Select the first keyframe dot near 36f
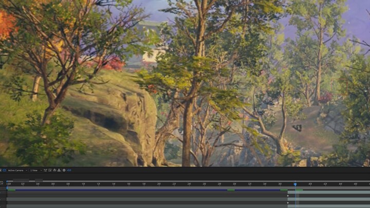Screen dimensions: 370x208 coord(288,196)
